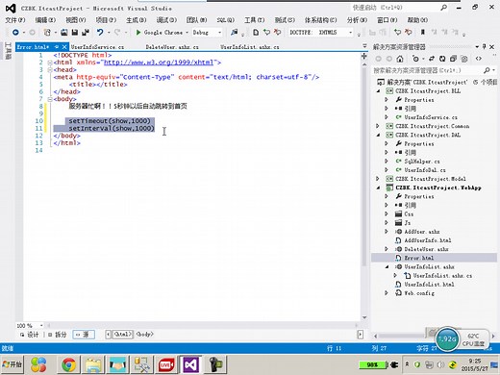Click the Visual Studio taskbar icon
The height and width of the screenshot is (375, 500).
point(191,364)
